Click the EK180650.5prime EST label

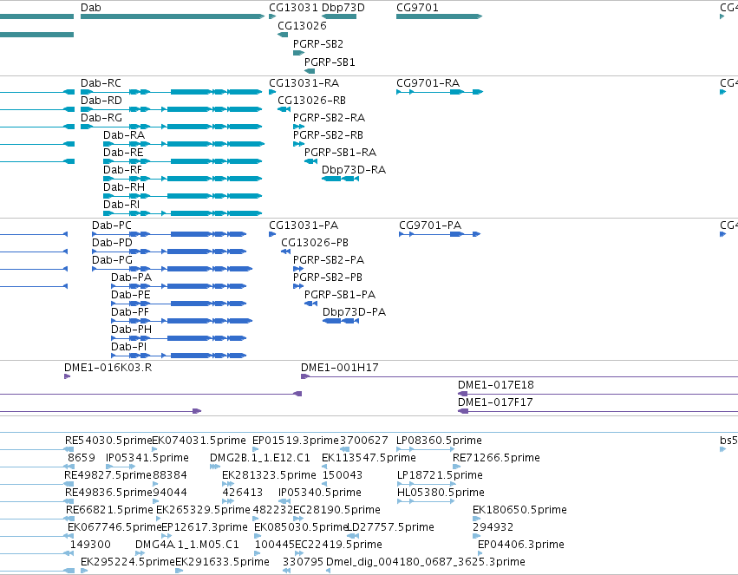pos(519,510)
